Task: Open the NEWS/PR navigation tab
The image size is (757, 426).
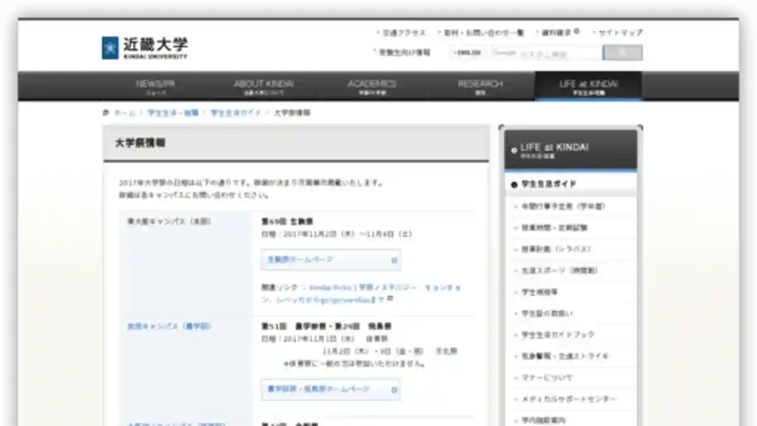Action: click(156, 86)
